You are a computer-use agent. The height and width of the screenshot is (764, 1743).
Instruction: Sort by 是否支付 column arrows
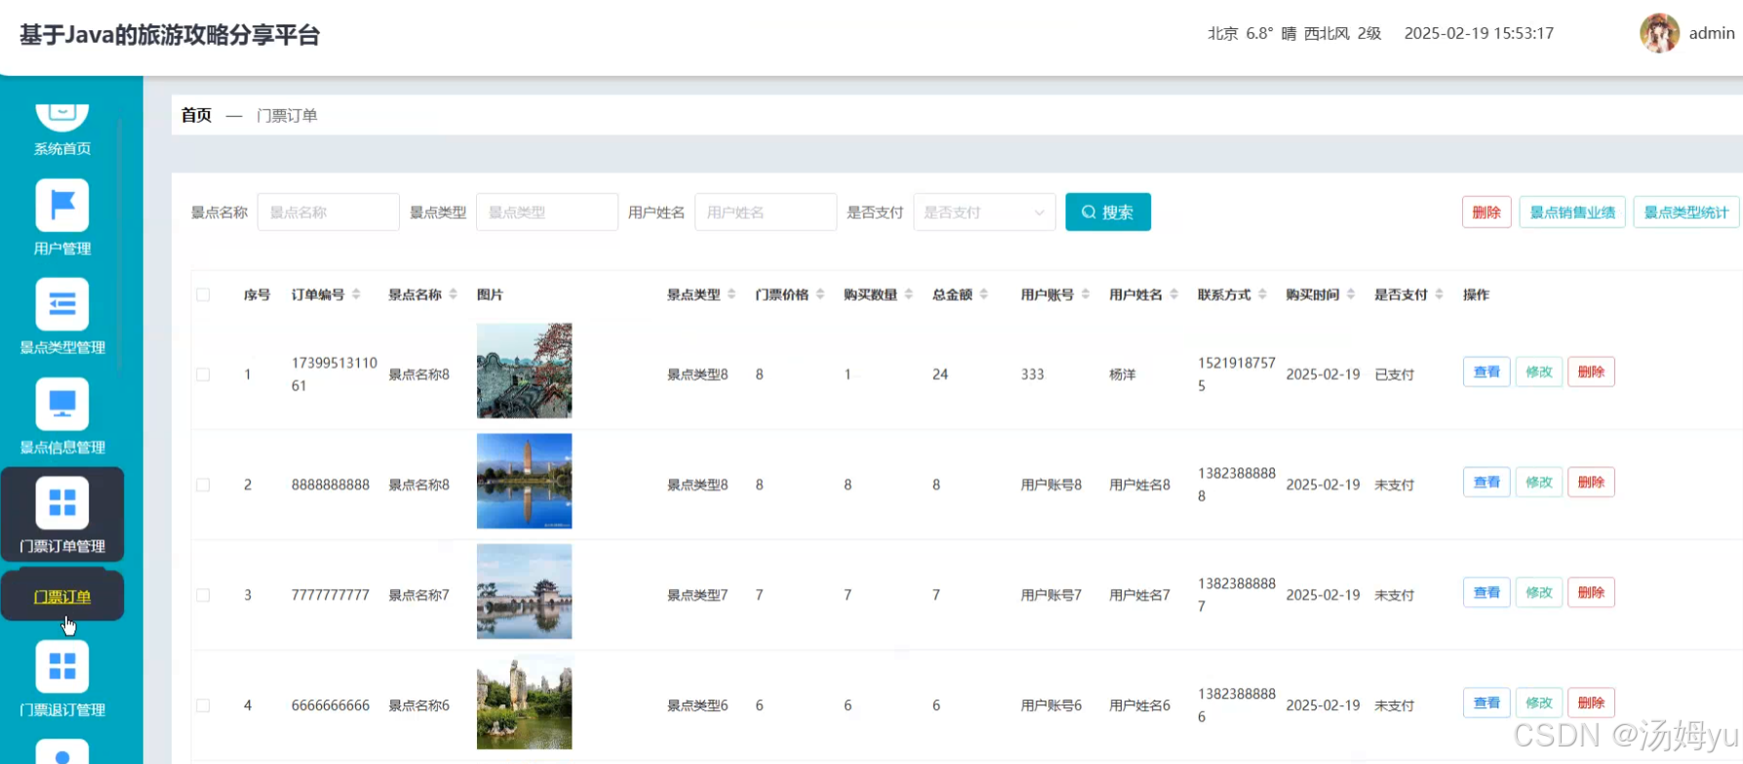click(x=1439, y=295)
